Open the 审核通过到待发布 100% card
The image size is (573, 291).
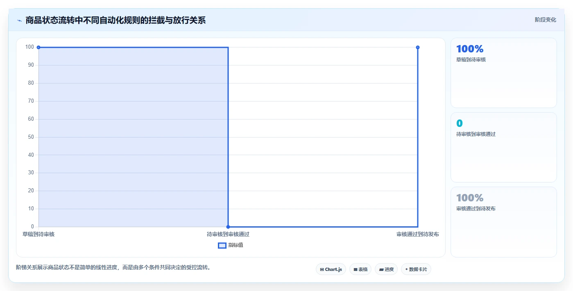click(504, 222)
